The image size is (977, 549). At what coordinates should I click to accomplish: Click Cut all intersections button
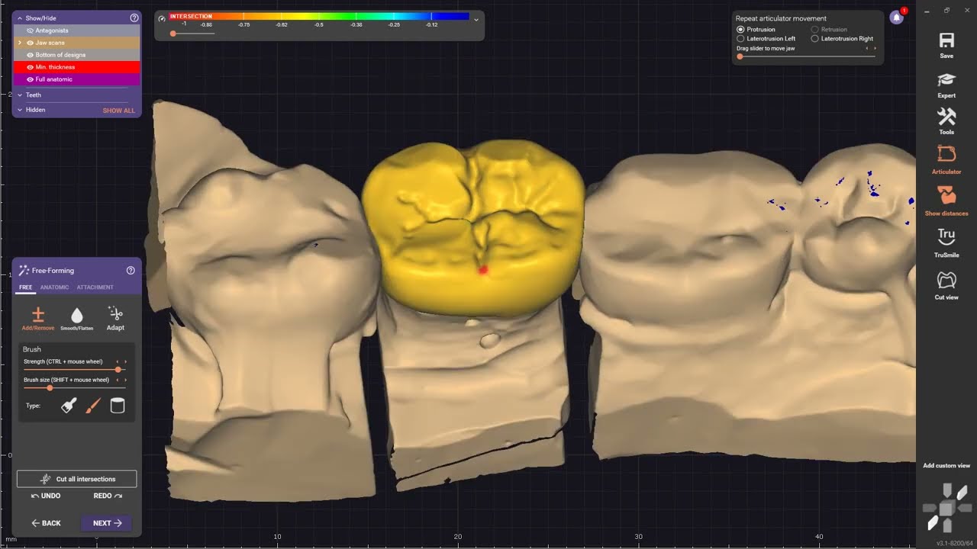(x=77, y=479)
